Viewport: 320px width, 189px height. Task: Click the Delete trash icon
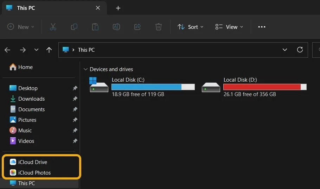coord(158,27)
